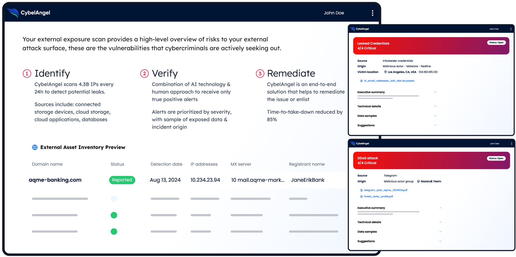This screenshot has width=516, height=257.
Task: Select the Aug 13, 2024 detection date cell
Action: tap(165, 180)
